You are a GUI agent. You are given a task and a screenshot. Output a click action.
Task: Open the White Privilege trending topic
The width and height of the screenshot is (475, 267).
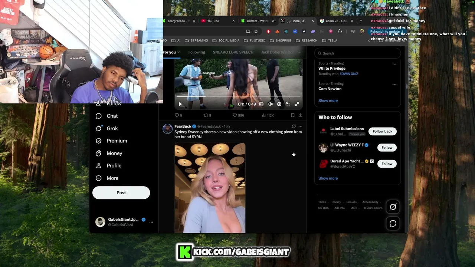tap(332, 69)
